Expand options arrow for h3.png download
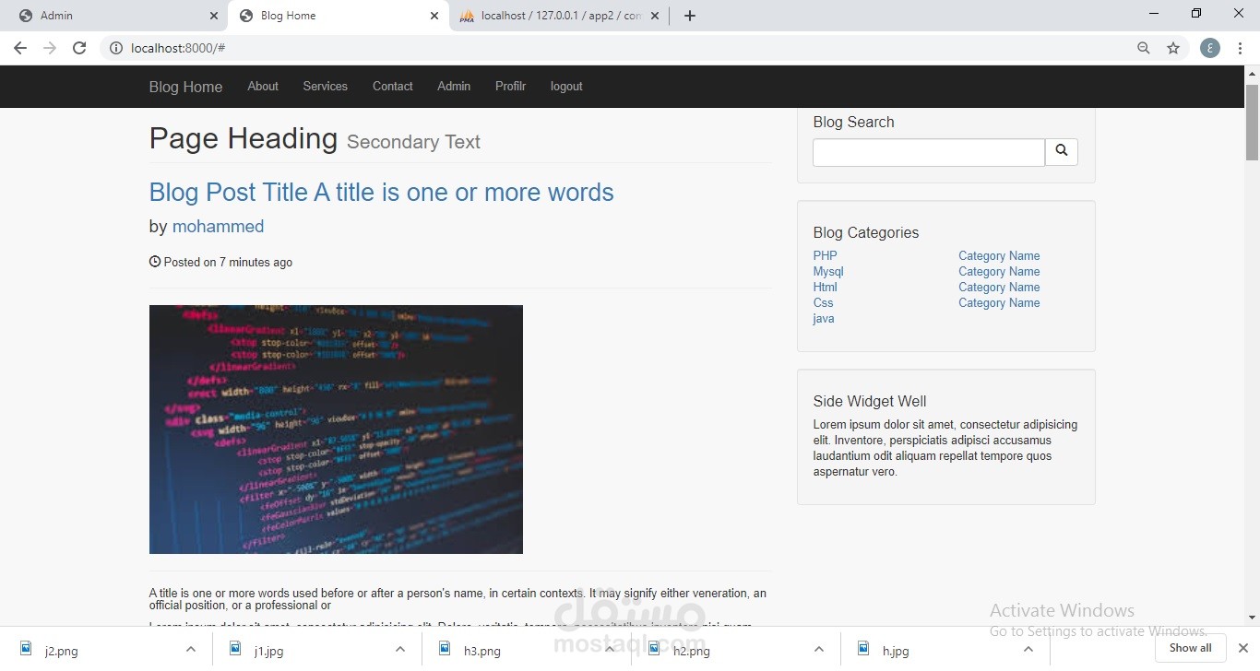The height and width of the screenshot is (671, 1260). point(610,650)
